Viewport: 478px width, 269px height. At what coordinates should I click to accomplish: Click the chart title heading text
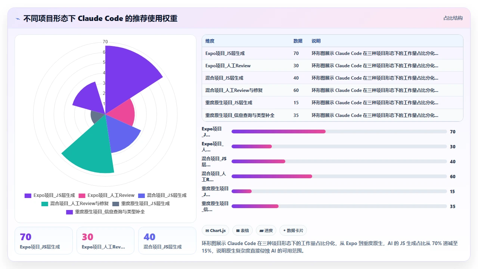(x=100, y=18)
